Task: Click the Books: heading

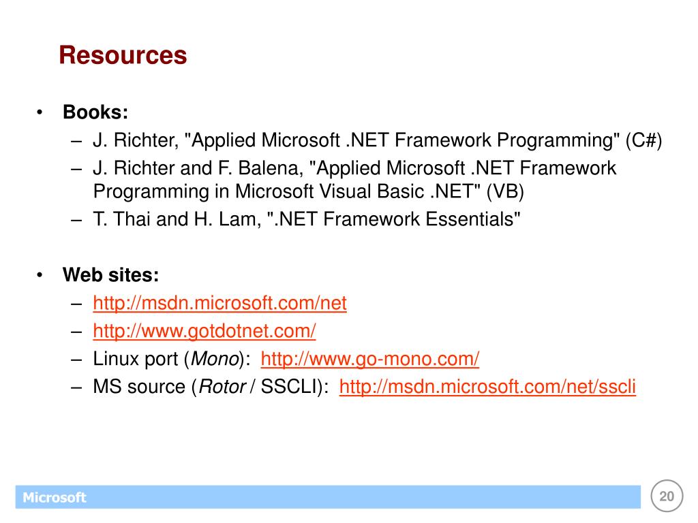Action: click(x=95, y=112)
